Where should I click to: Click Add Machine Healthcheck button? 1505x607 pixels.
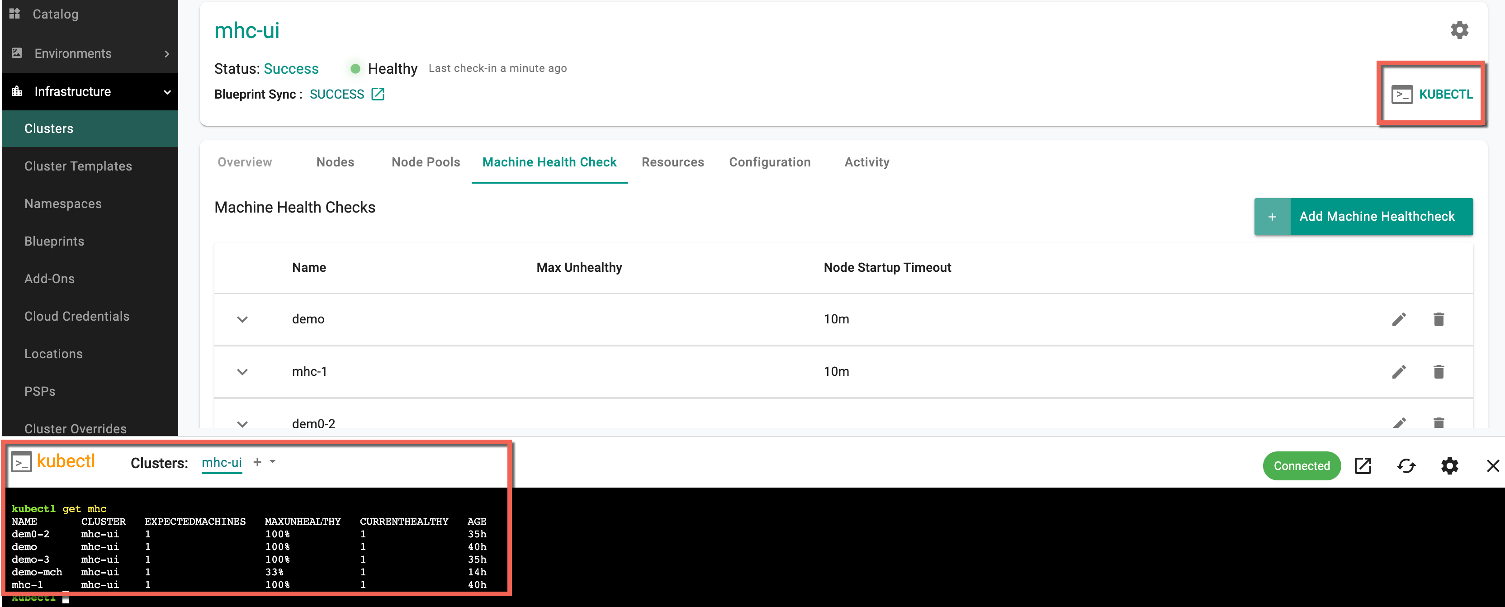pos(1363,217)
